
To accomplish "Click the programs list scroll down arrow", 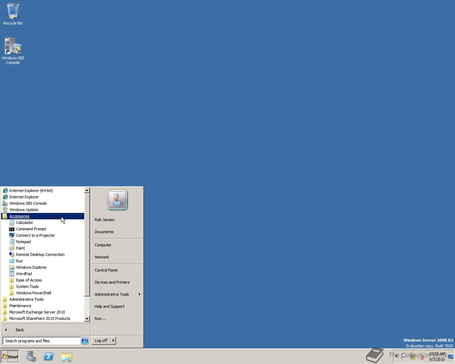I will tap(87, 319).
